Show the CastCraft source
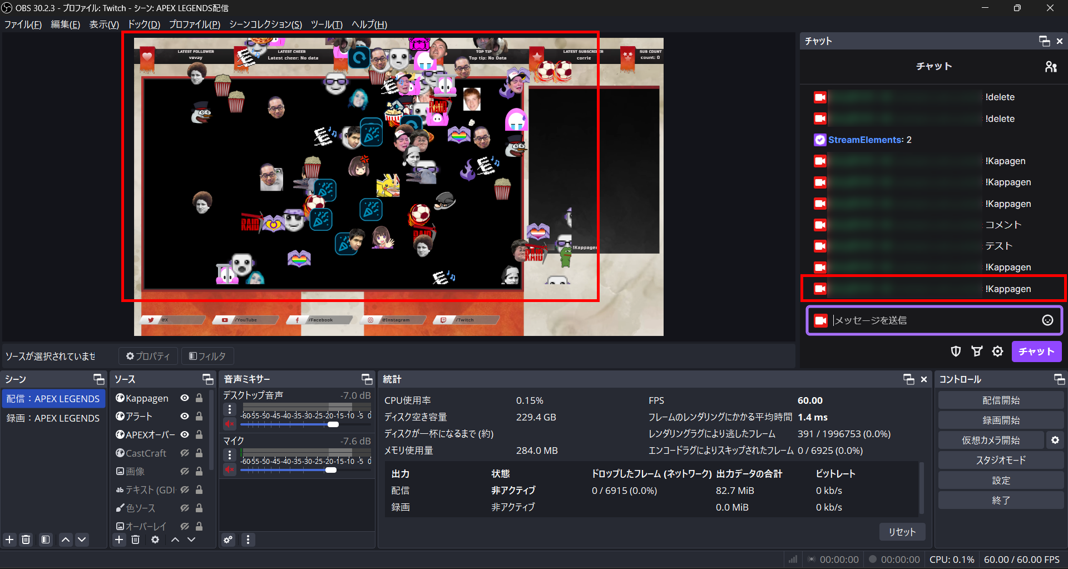 click(185, 453)
